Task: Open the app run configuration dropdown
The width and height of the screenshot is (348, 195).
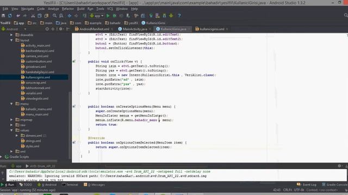Action: click(97, 16)
